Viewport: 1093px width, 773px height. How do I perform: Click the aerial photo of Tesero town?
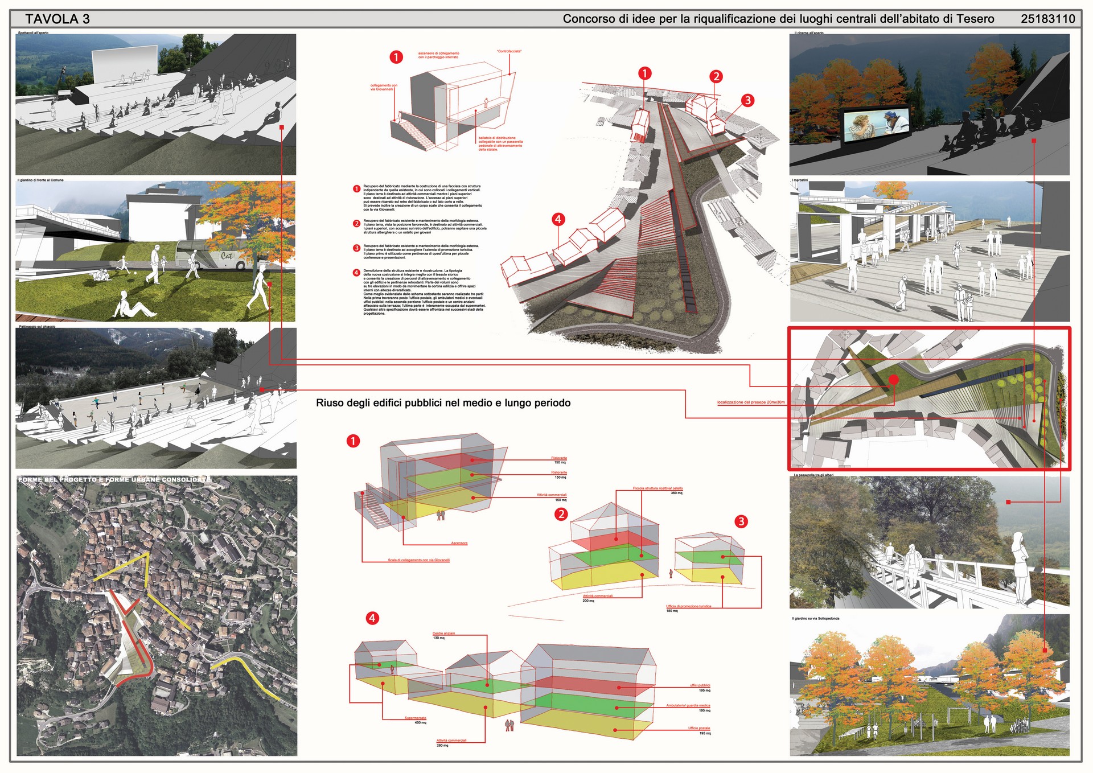[157, 616]
